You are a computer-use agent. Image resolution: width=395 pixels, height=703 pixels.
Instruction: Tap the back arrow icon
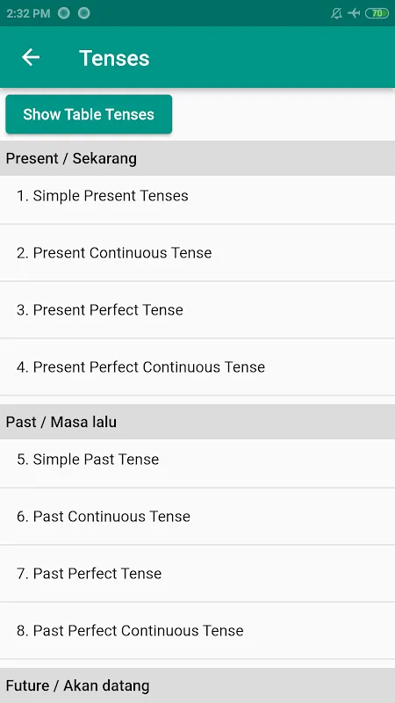[x=31, y=57]
